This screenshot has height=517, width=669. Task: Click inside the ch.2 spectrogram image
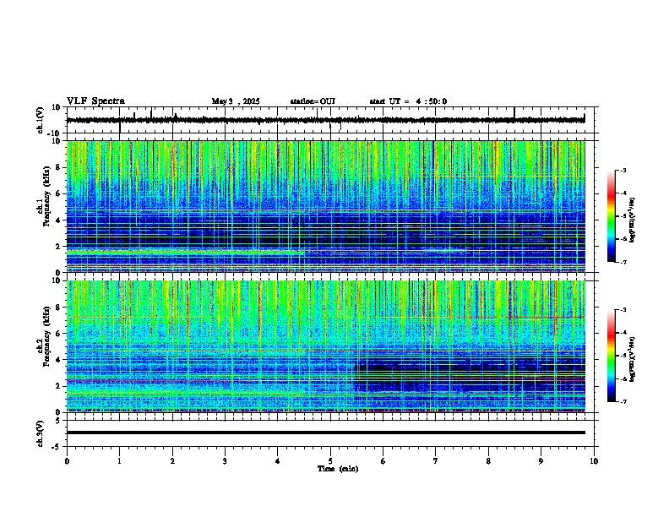click(x=325, y=346)
